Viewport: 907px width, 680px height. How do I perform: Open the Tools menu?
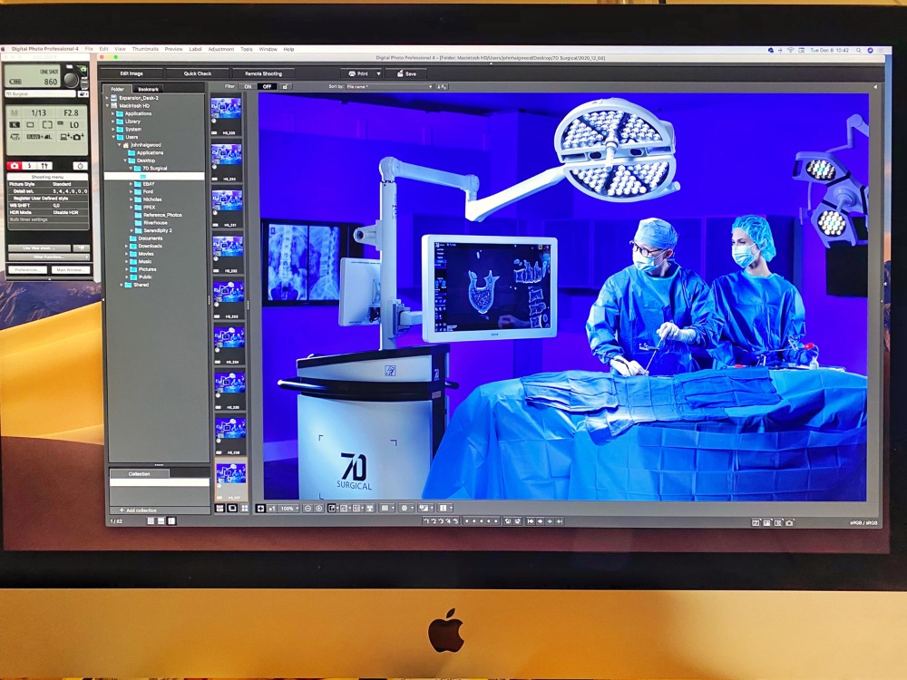247,49
